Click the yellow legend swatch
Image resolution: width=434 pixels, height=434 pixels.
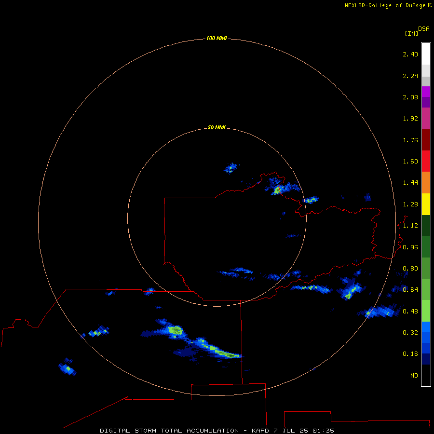pyautogui.click(x=426, y=204)
